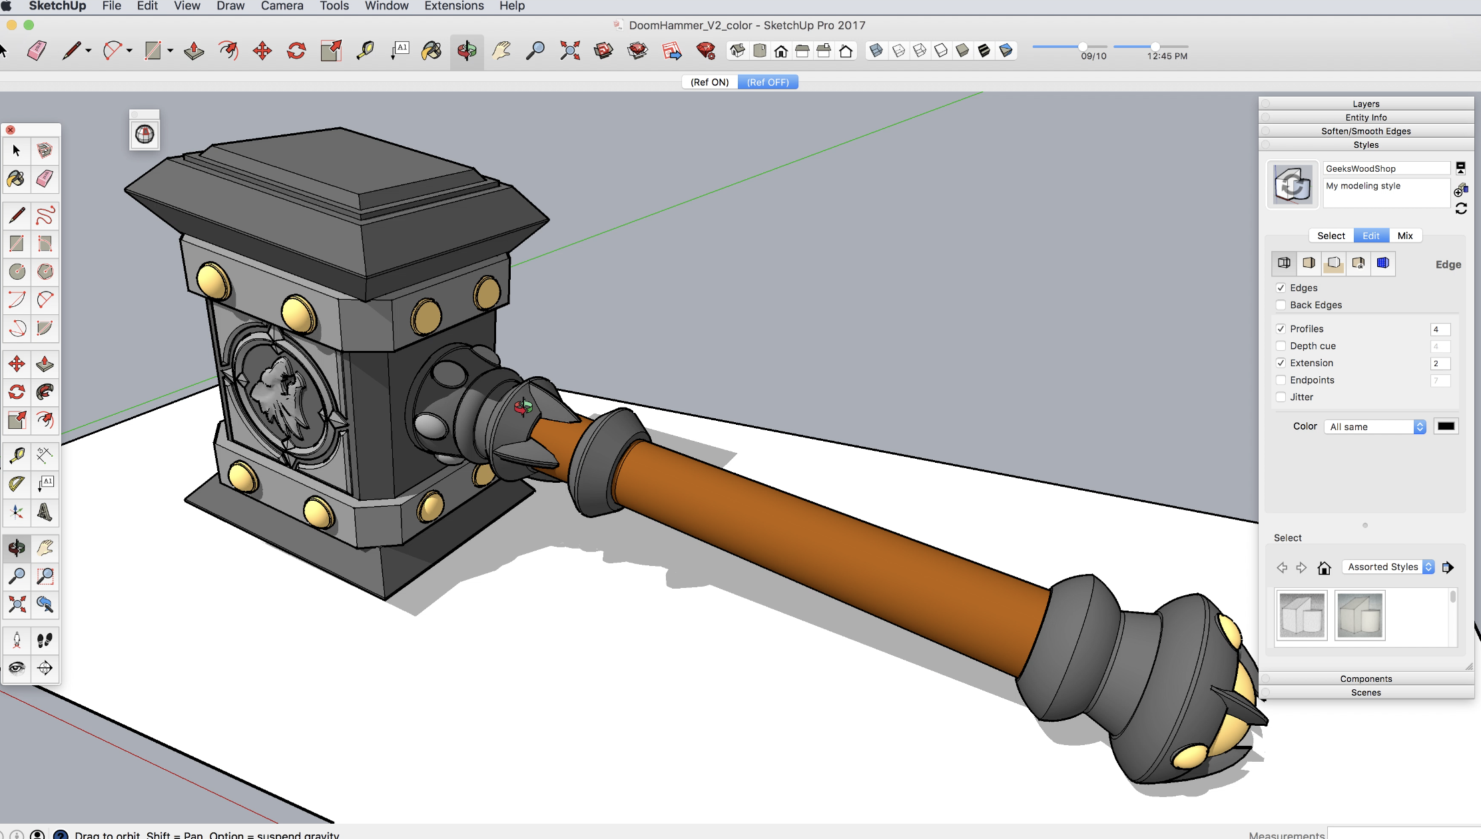Select the first style thumbnail
The height and width of the screenshot is (839, 1481).
[x=1302, y=614]
